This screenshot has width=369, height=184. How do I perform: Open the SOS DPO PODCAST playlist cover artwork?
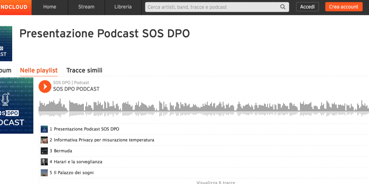[x=17, y=105]
